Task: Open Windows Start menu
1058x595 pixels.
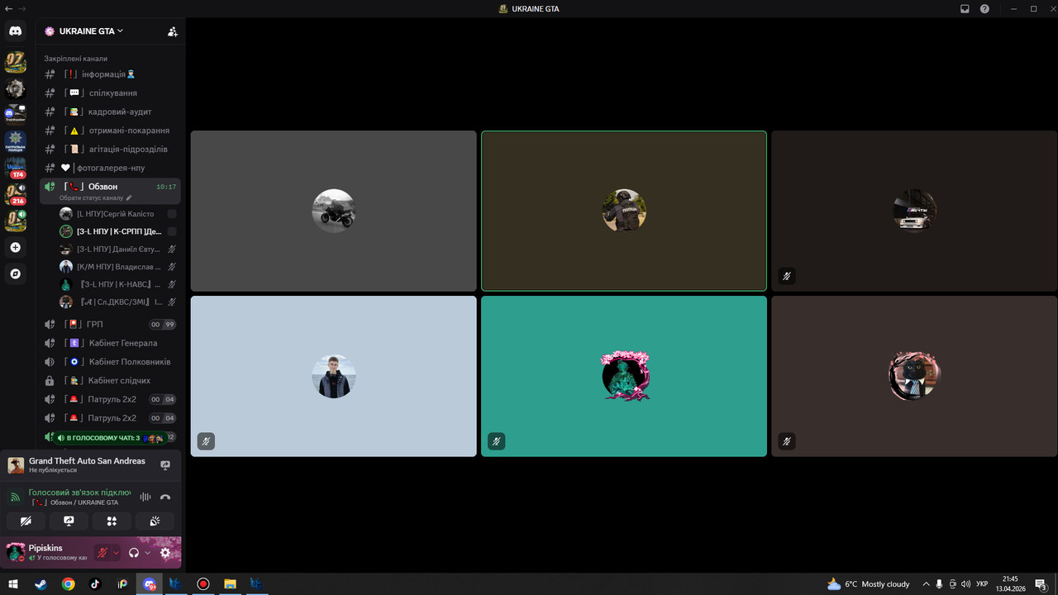Action: click(x=13, y=583)
